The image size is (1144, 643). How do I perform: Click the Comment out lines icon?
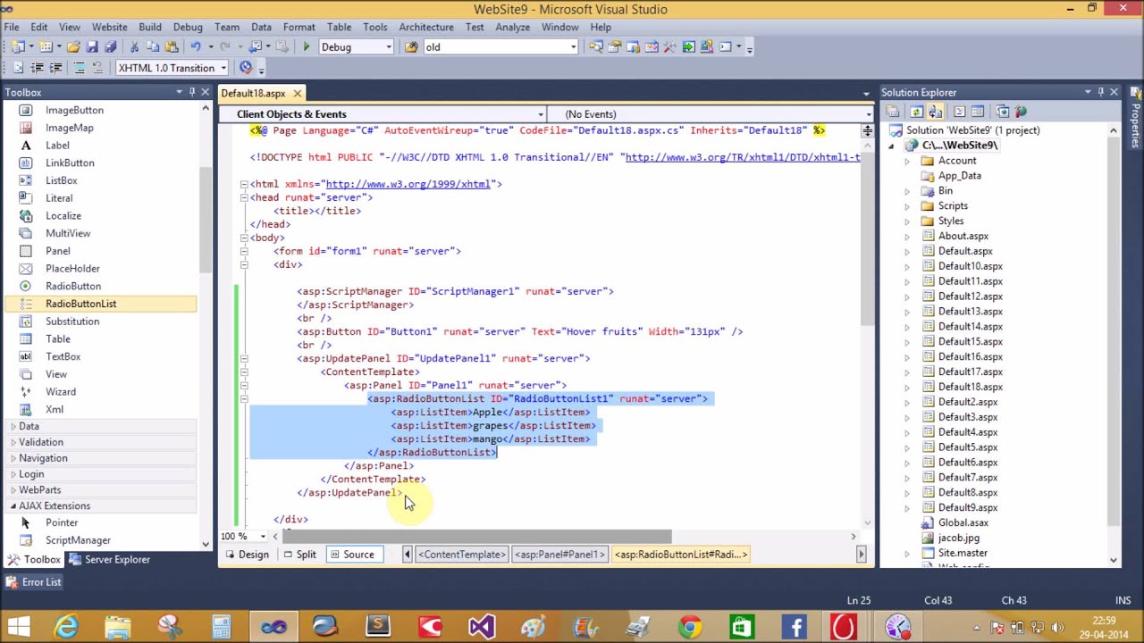pos(79,68)
